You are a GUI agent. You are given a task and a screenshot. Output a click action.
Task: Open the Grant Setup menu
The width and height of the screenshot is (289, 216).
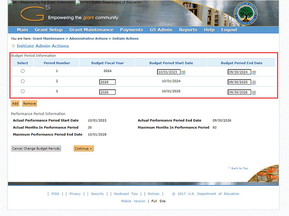(x=49, y=30)
